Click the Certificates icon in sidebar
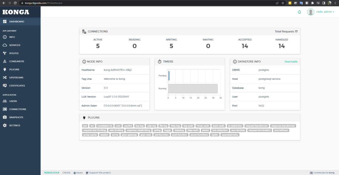 [x=5, y=86]
